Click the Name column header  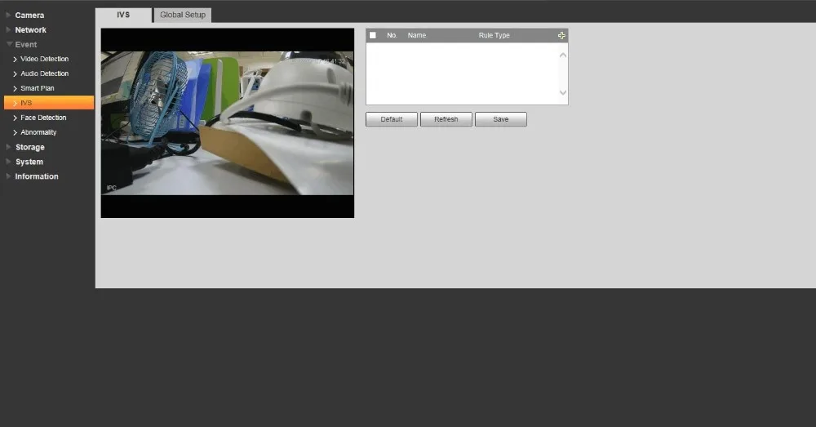point(417,35)
